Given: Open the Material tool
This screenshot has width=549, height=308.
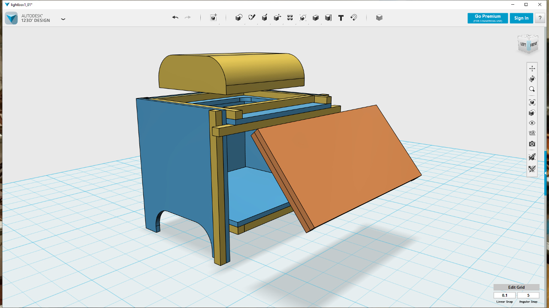Looking at the screenshot, I should 379,18.
